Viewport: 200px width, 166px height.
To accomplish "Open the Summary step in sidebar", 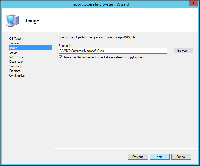I will point(15,66).
